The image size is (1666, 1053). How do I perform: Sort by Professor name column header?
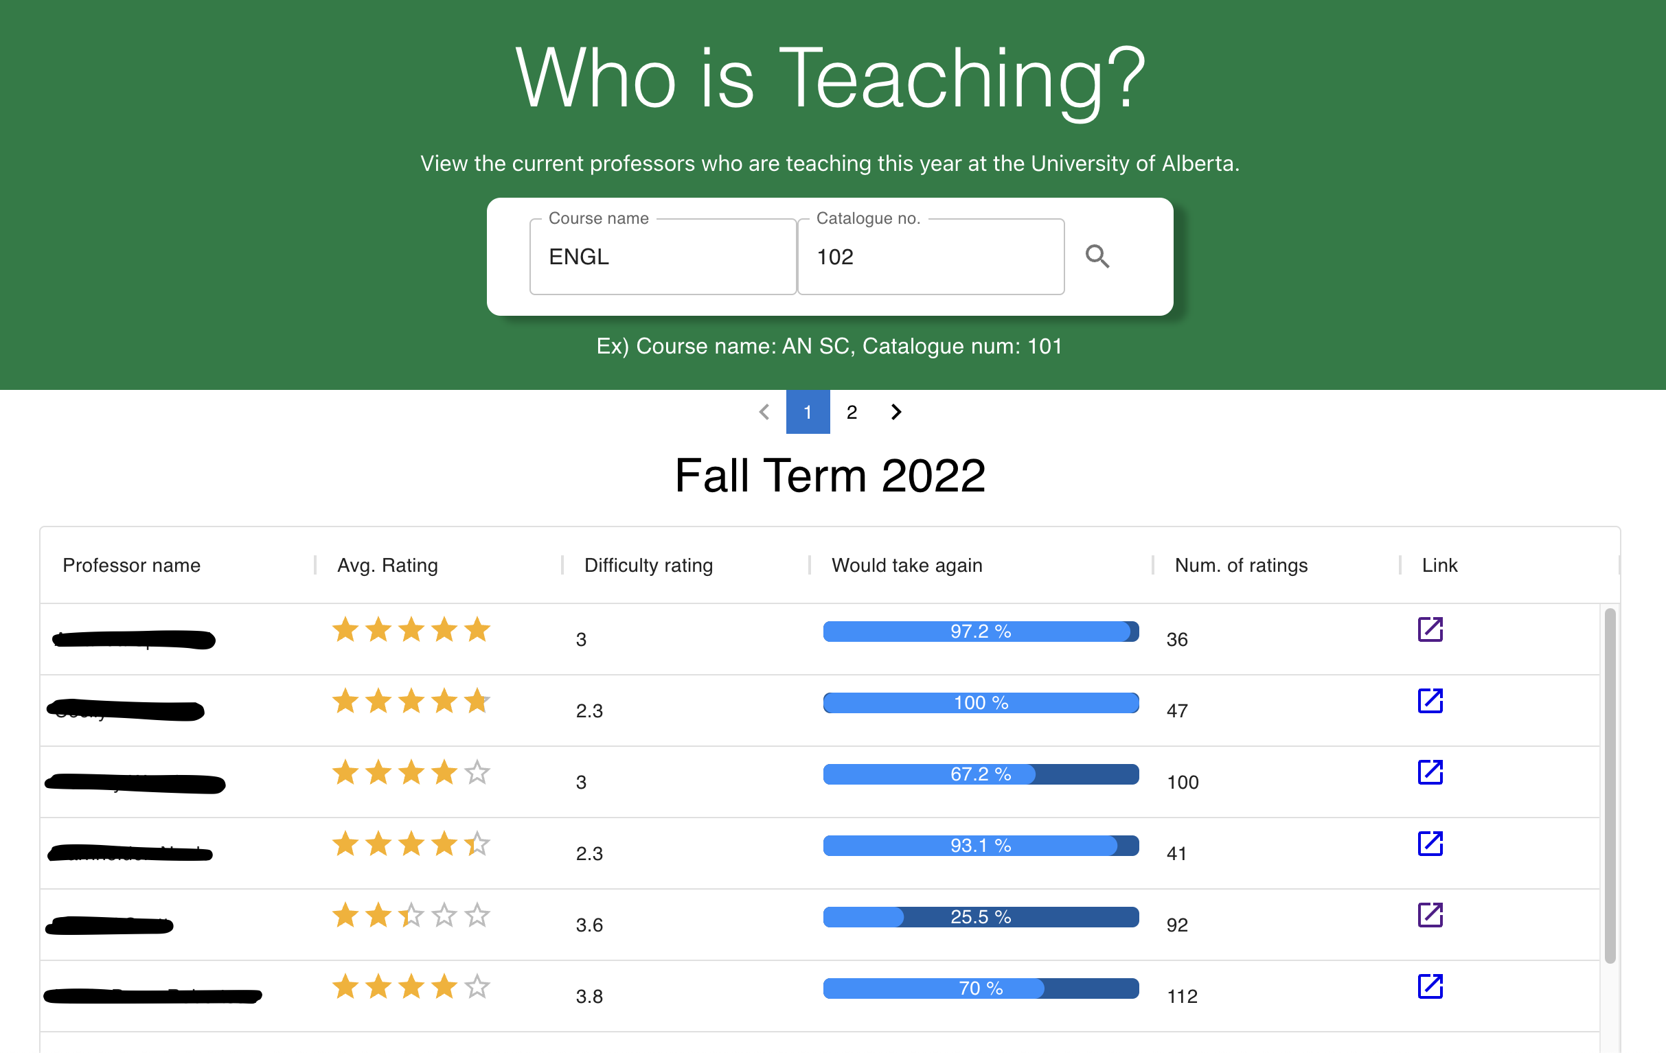point(131,566)
